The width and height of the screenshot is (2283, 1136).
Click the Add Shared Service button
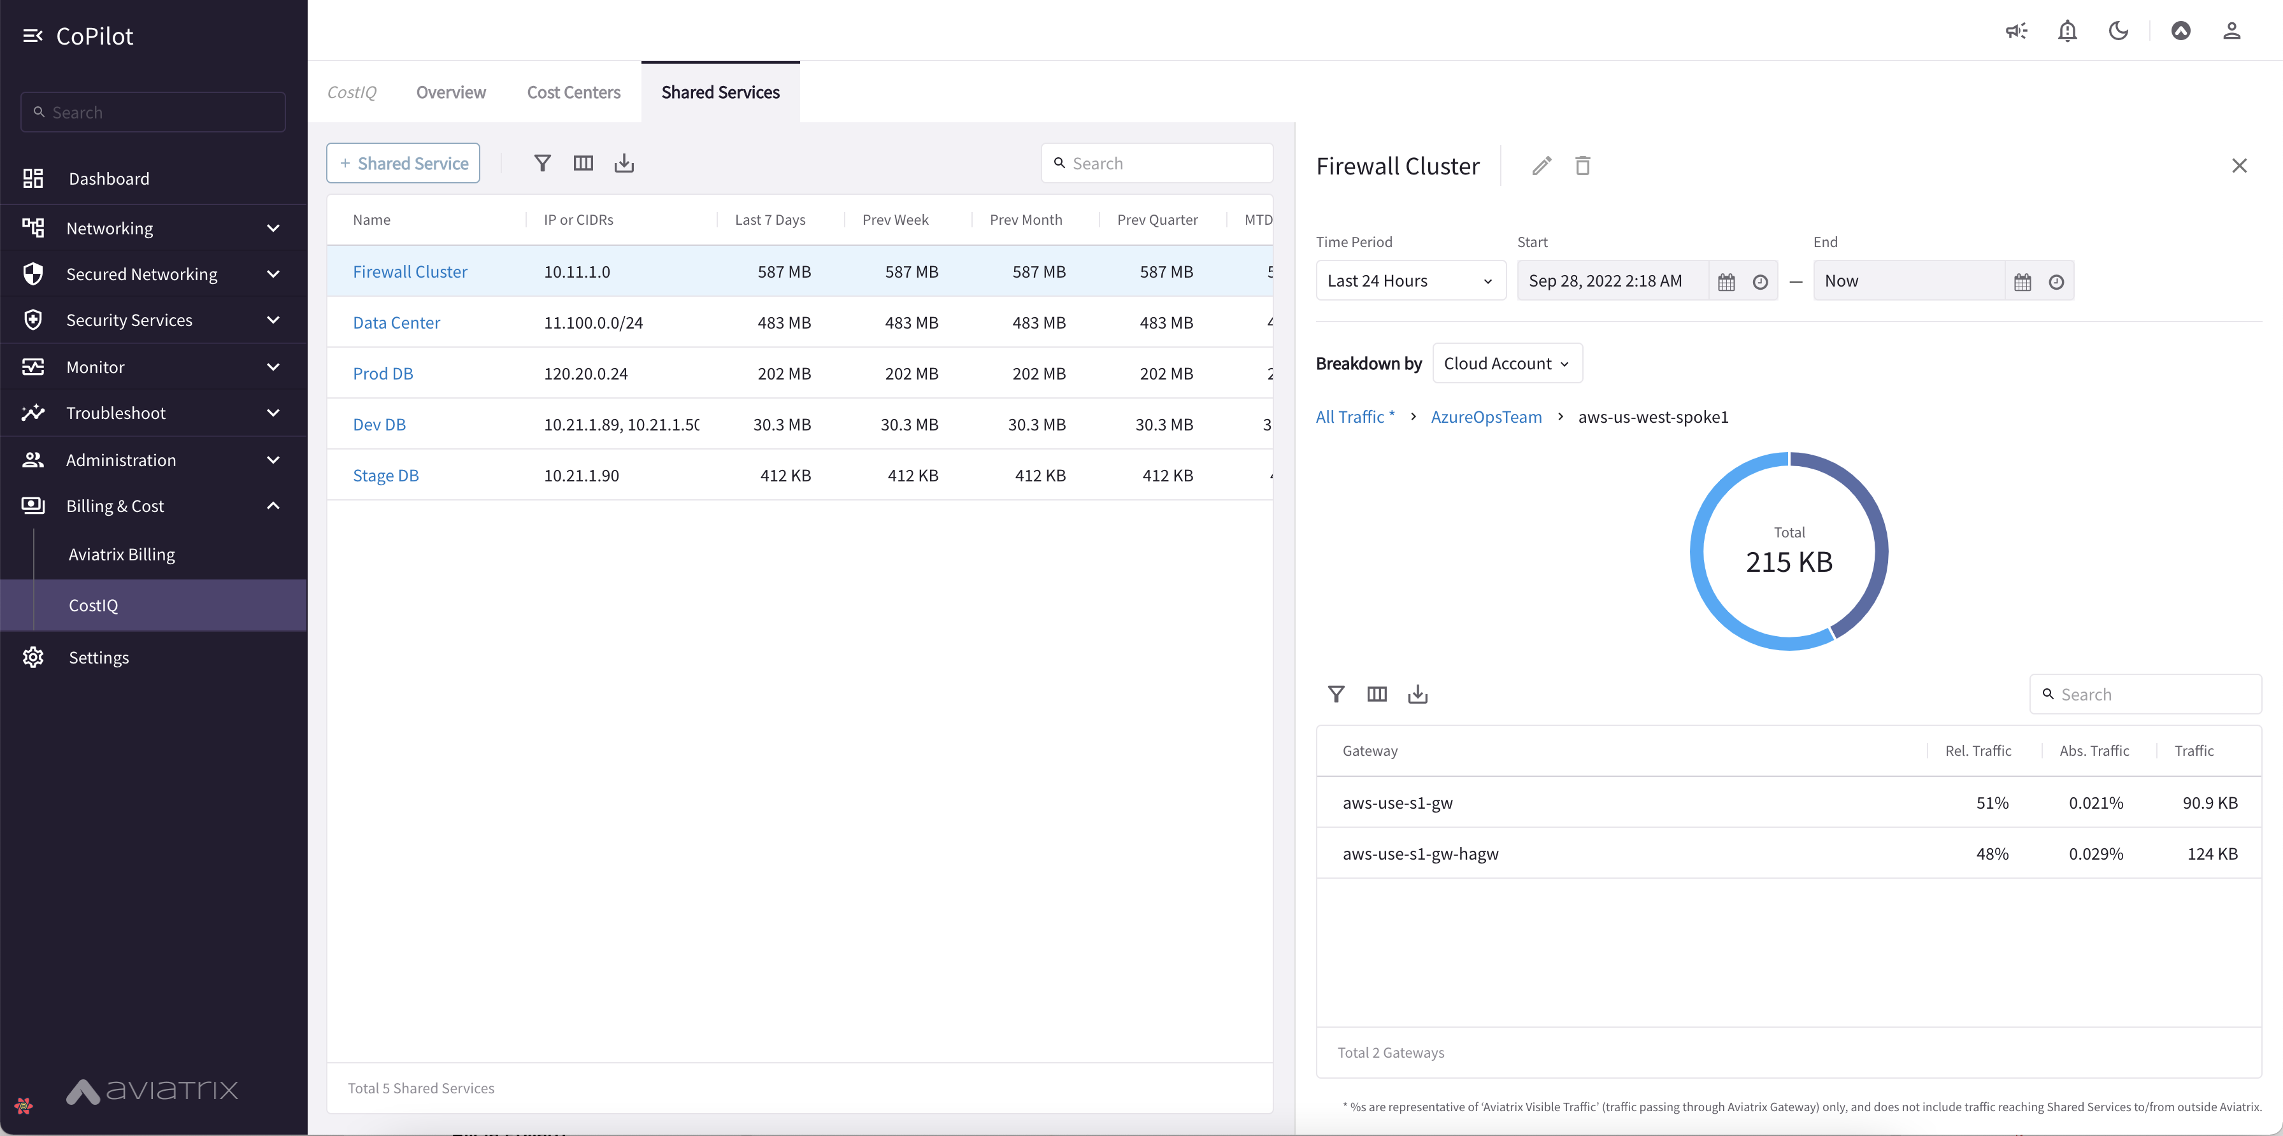tap(402, 162)
